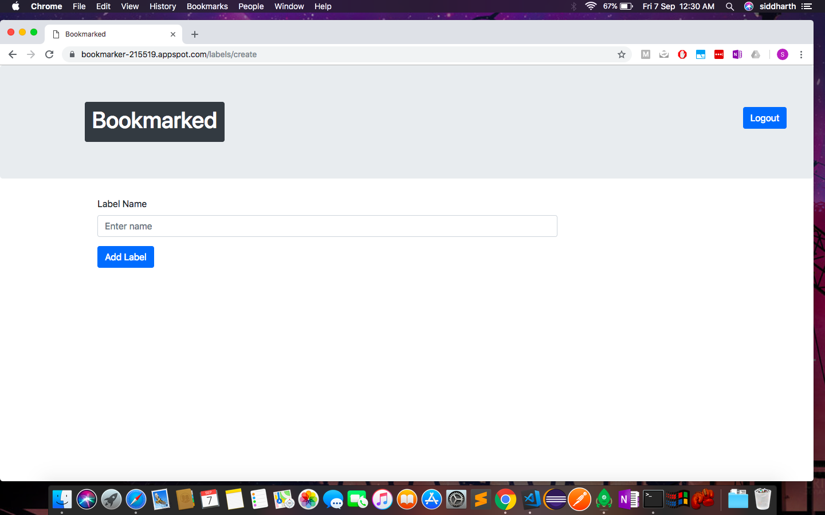Viewport: 825px width, 515px height.
Task: Open Google Chrome from the Dock
Action: (505, 500)
